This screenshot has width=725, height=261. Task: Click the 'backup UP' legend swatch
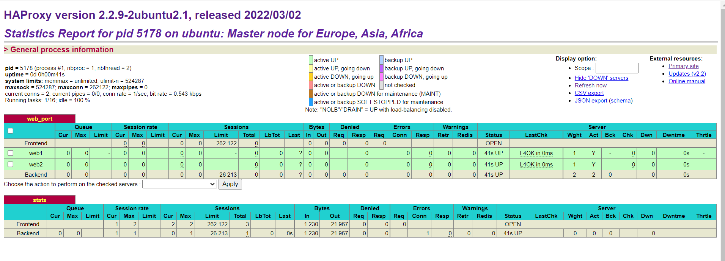[x=382, y=60]
